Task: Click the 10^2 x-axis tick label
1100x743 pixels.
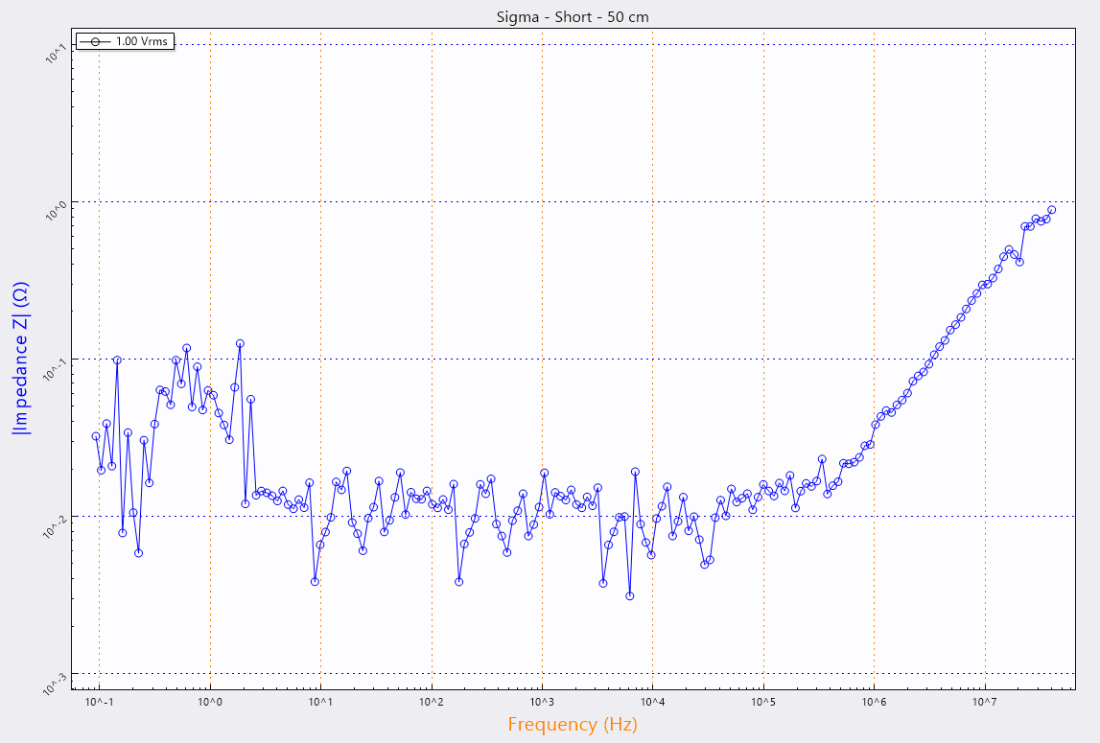Action: (432, 702)
